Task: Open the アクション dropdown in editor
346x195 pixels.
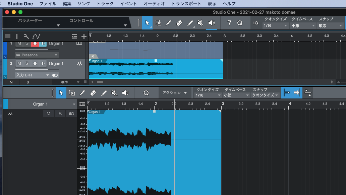Action: (x=175, y=93)
